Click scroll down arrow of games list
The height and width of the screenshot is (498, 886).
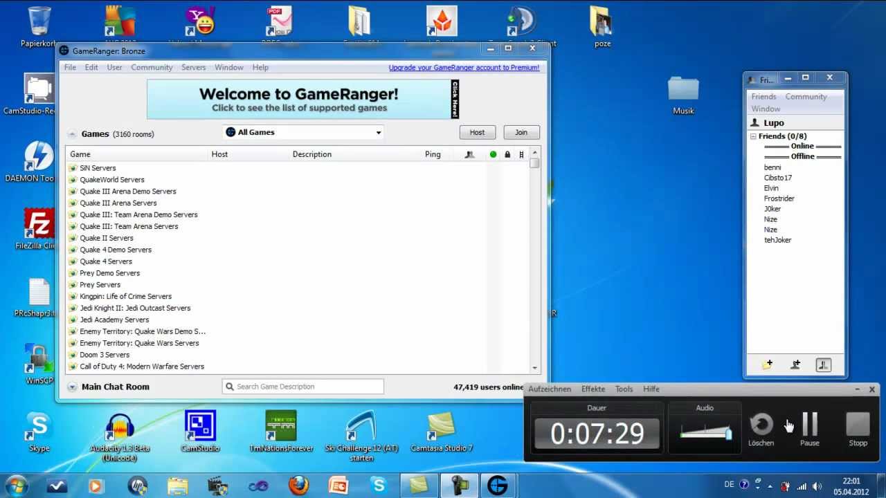534,368
